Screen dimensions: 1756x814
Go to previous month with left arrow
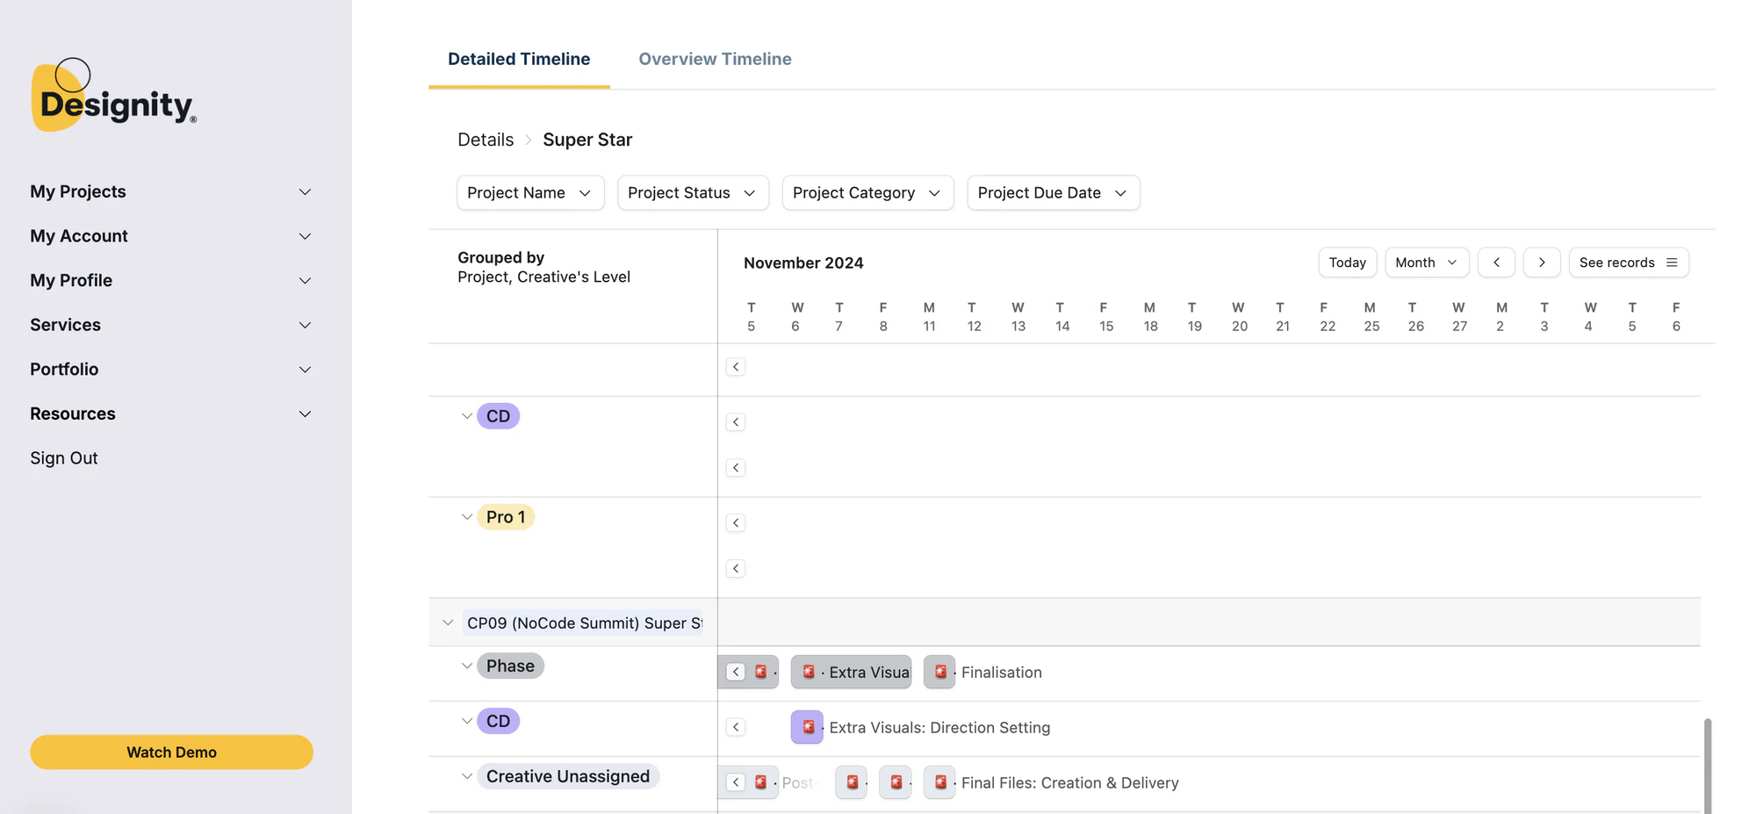click(x=1496, y=263)
